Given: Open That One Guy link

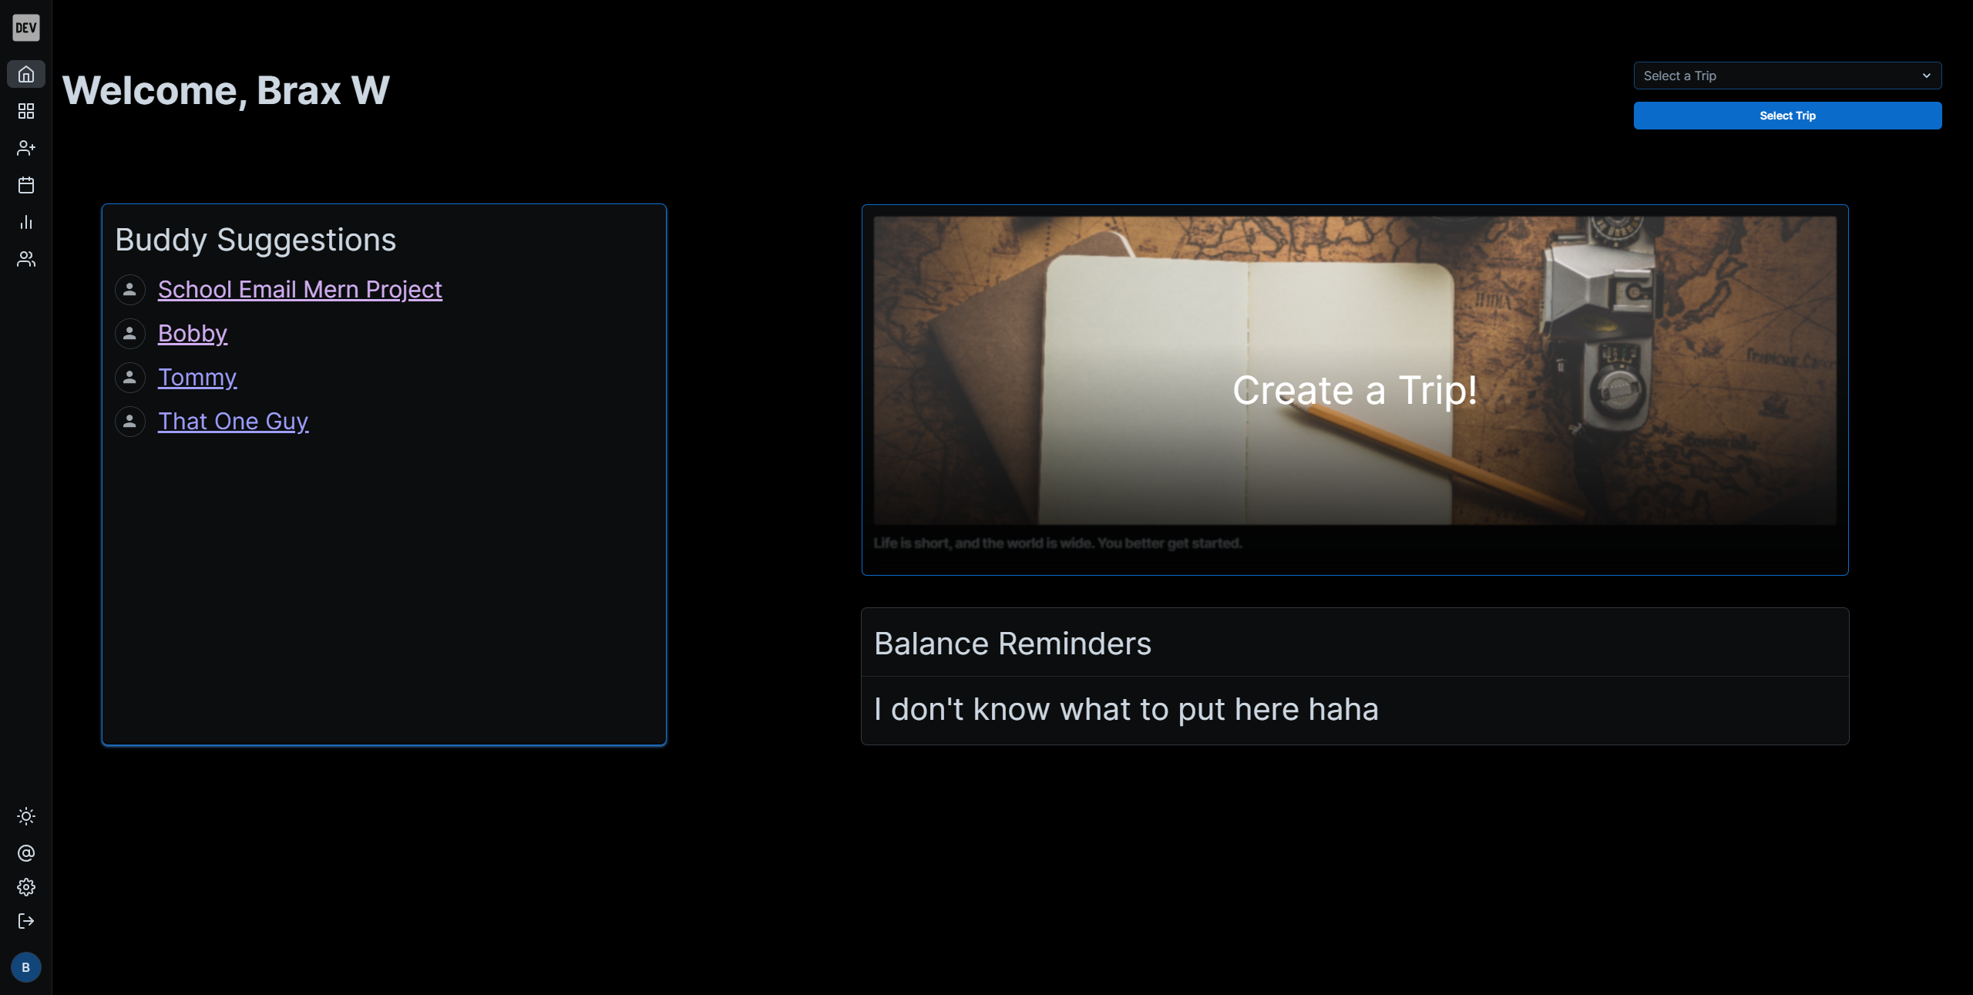Looking at the screenshot, I should tap(234, 421).
